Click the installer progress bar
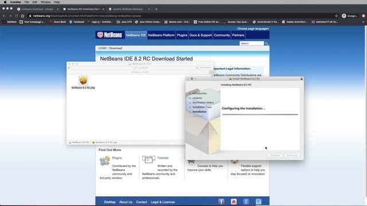The image size is (367, 206). (260, 114)
